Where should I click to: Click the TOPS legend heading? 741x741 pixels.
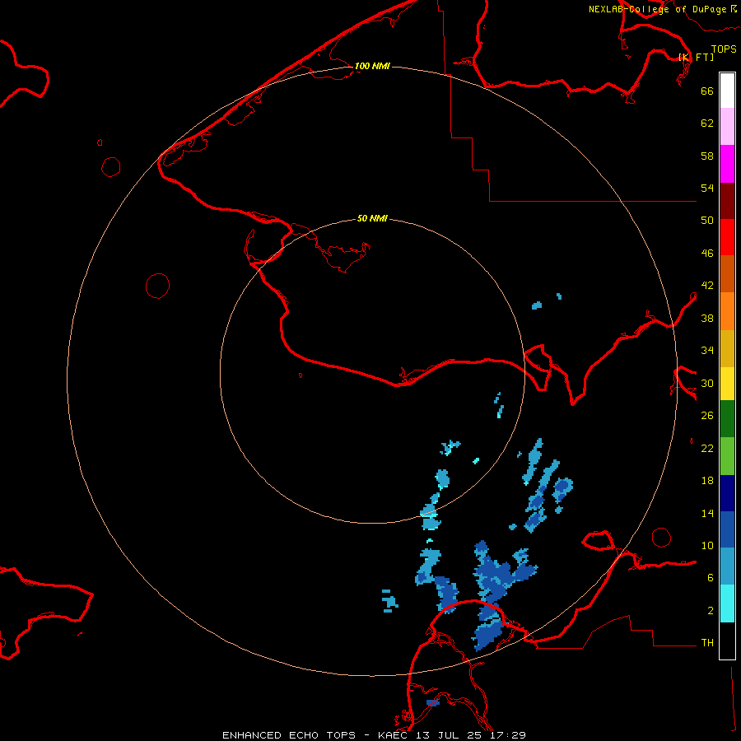pyautogui.click(x=724, y=49)
